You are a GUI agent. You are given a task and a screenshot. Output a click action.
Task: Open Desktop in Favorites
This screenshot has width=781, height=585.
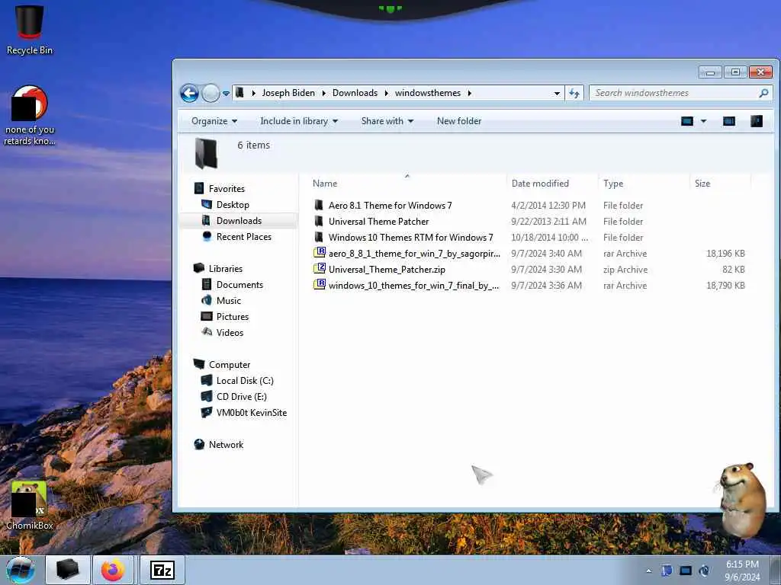(x=233, y=204)
